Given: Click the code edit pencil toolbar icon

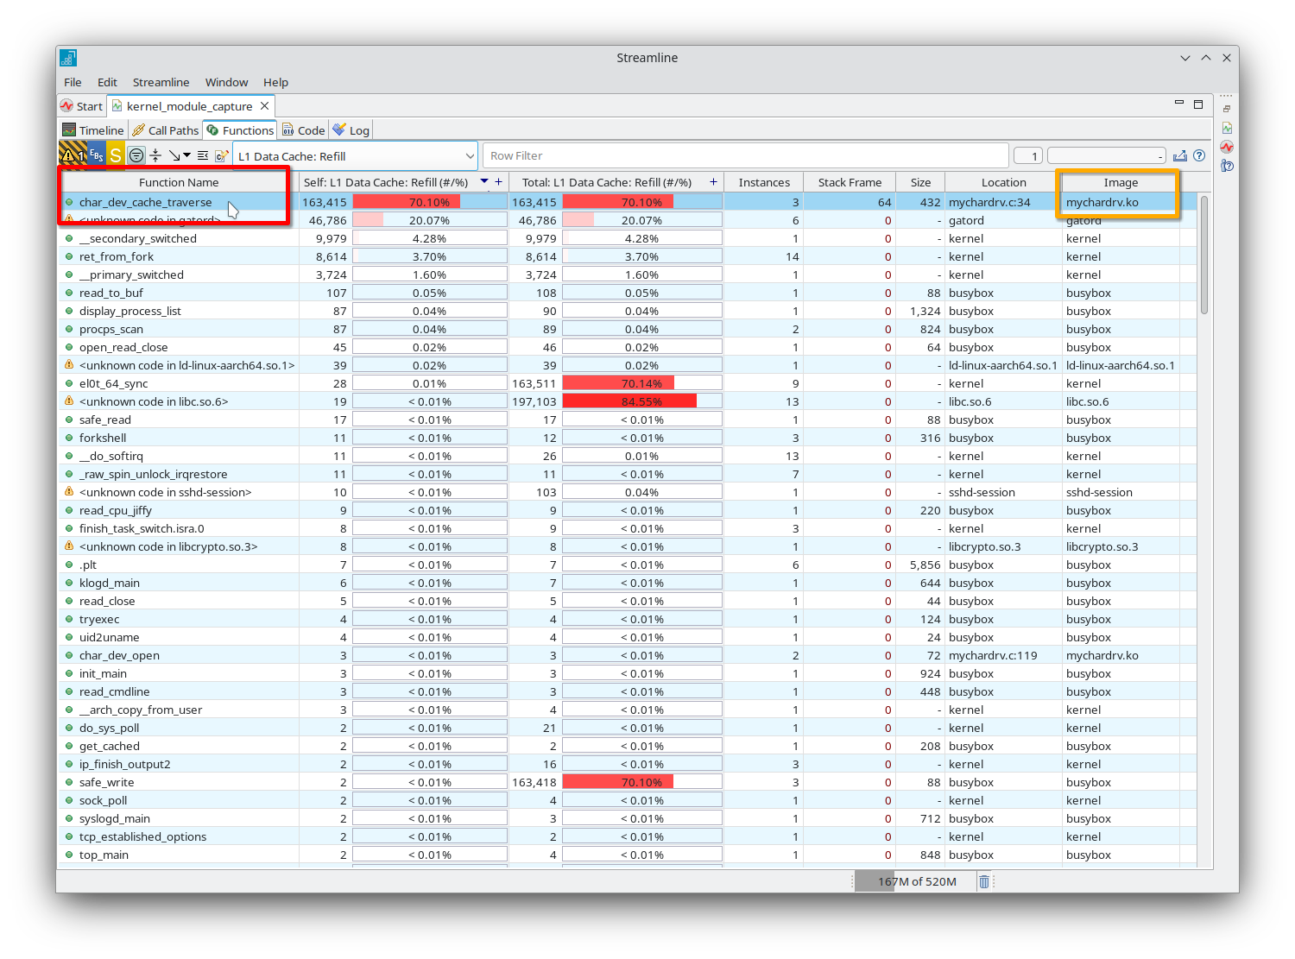Looking at the screenshot, I should 223,155.
